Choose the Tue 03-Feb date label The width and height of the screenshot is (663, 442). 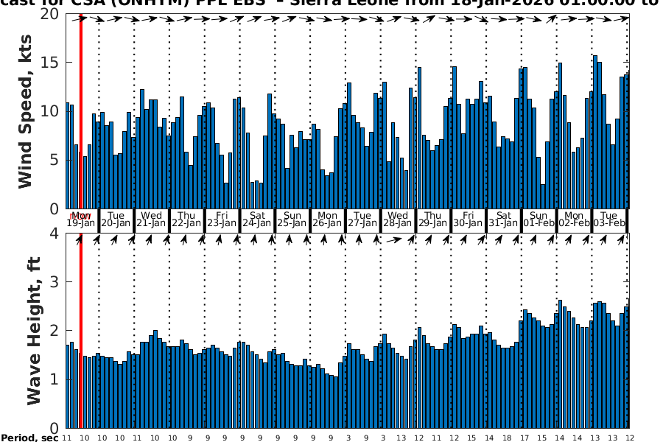point(609,220)
